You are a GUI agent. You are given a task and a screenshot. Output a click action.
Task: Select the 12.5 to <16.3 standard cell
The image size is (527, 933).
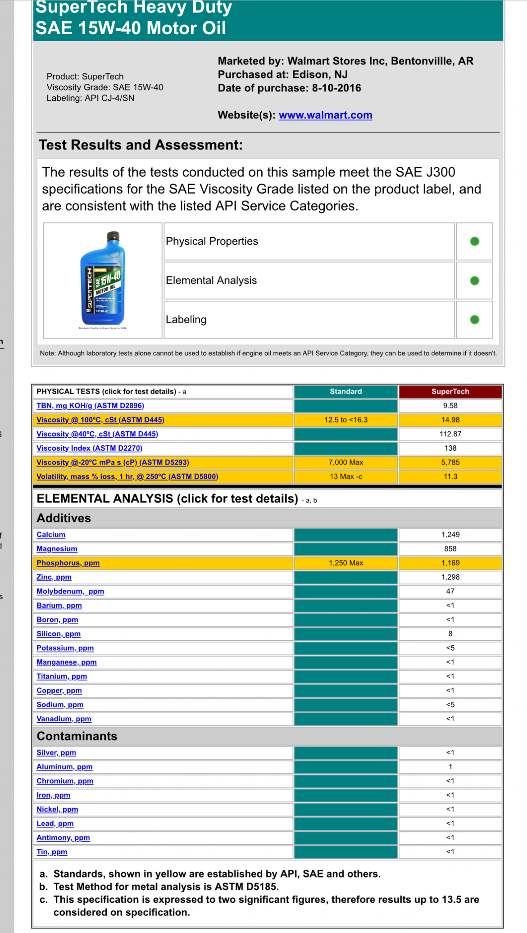pos(346,420)
